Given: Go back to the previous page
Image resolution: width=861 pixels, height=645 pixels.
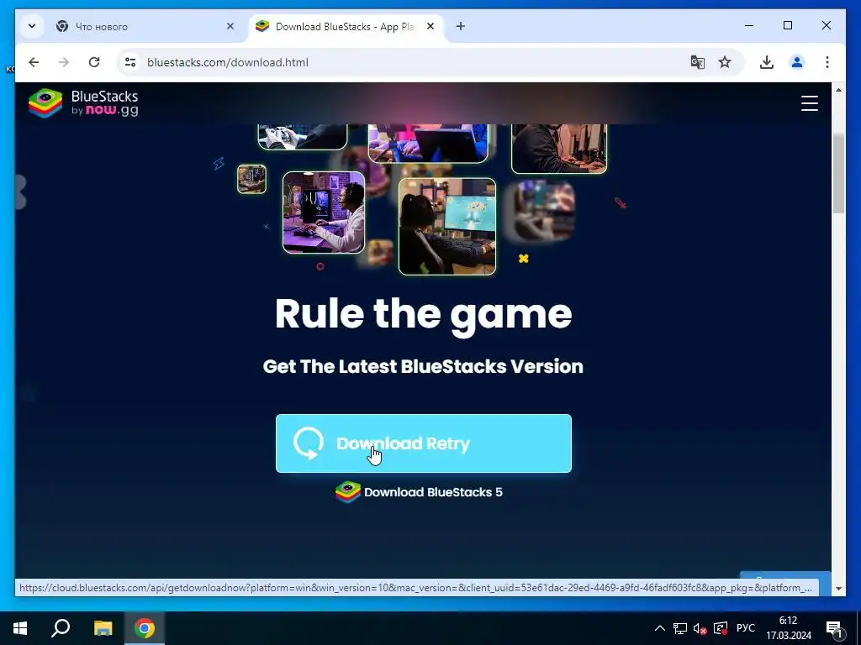Looking at the screenshot, I should click(34, 62).
